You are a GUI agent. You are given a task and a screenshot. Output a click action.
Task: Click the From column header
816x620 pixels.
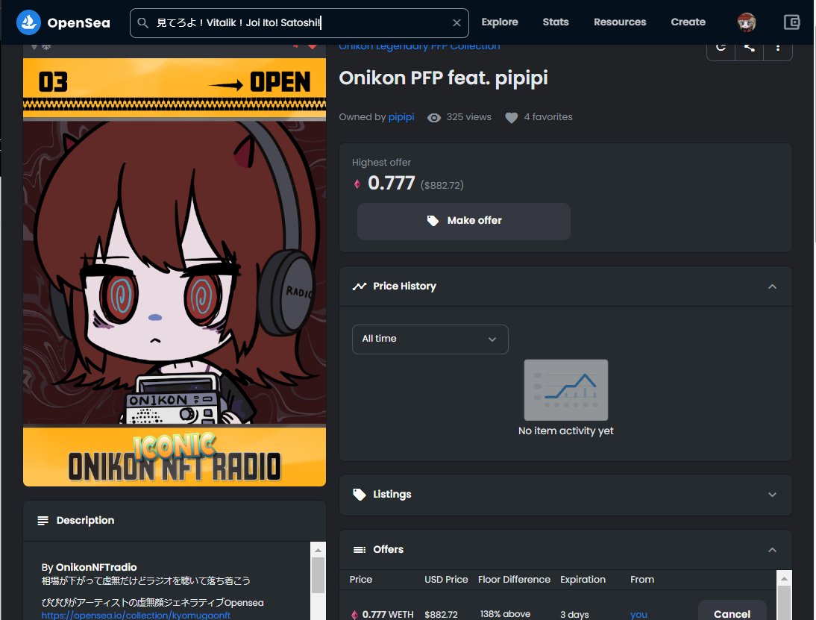[642, 580]
